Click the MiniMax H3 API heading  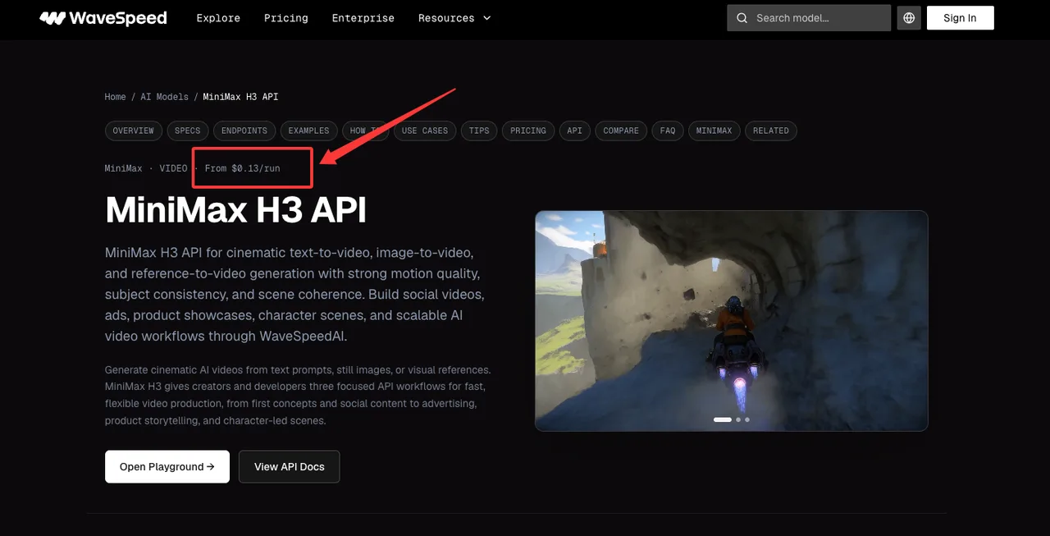pyautogui.click(x=235, y=210)
